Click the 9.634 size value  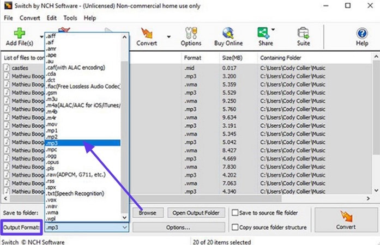click(x=230, y=118)
